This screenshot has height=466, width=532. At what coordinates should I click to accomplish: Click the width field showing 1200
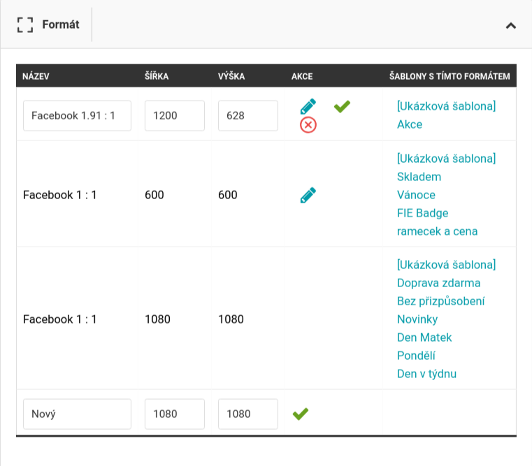point(175,116)
